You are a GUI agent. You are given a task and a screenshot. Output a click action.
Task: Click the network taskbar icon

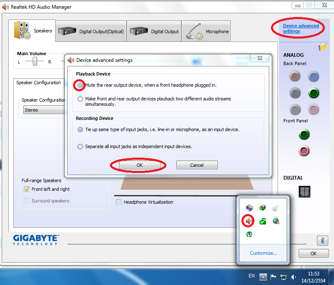283,277
